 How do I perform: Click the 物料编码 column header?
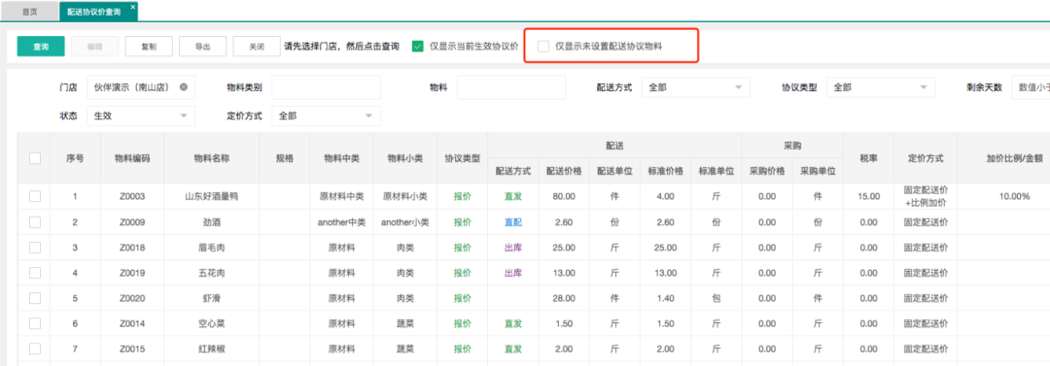132,158
